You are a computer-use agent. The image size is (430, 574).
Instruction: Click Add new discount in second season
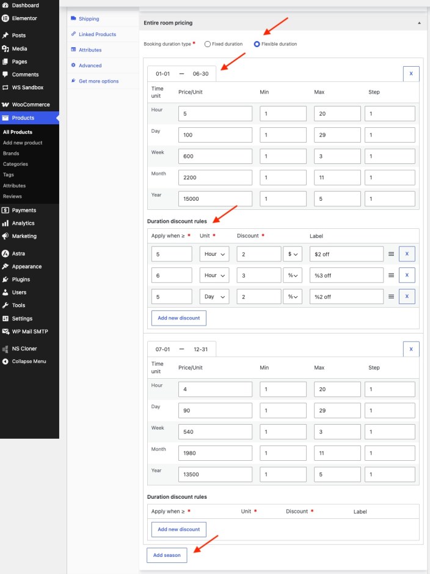coord(178,529)
